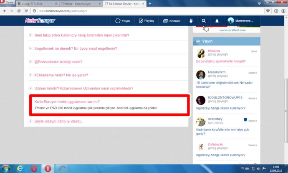Open active Opera taskbar window

48,168
